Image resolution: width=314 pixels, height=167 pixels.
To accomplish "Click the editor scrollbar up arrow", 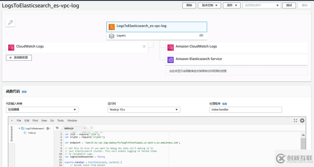I will (303, 135).
